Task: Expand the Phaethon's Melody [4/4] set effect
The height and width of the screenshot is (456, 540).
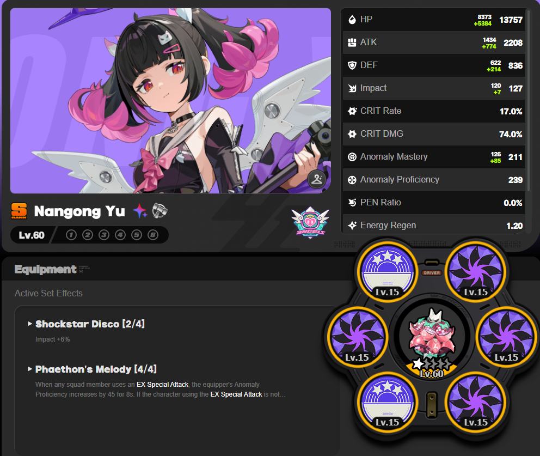Action: point(93,369)
